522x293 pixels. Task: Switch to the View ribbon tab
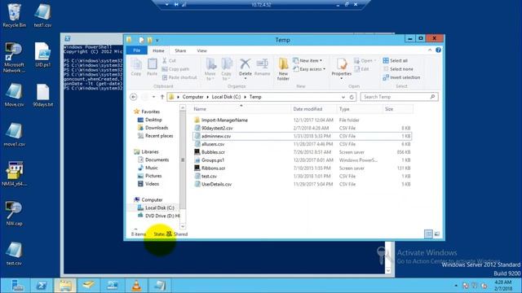click(x=201, y=50)
